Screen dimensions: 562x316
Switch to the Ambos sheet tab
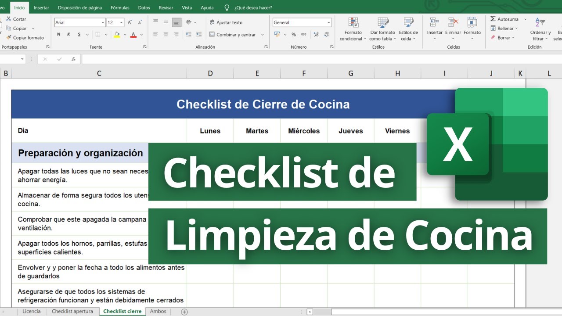[158, 311]
